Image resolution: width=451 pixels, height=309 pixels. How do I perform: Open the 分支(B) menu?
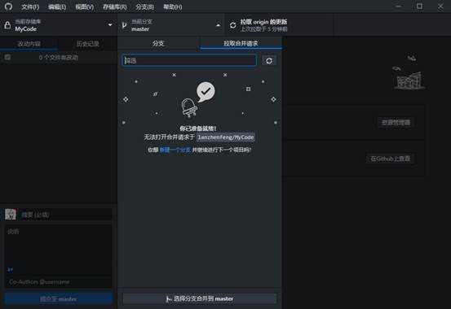pyautogui.click(x=144, y=7)
